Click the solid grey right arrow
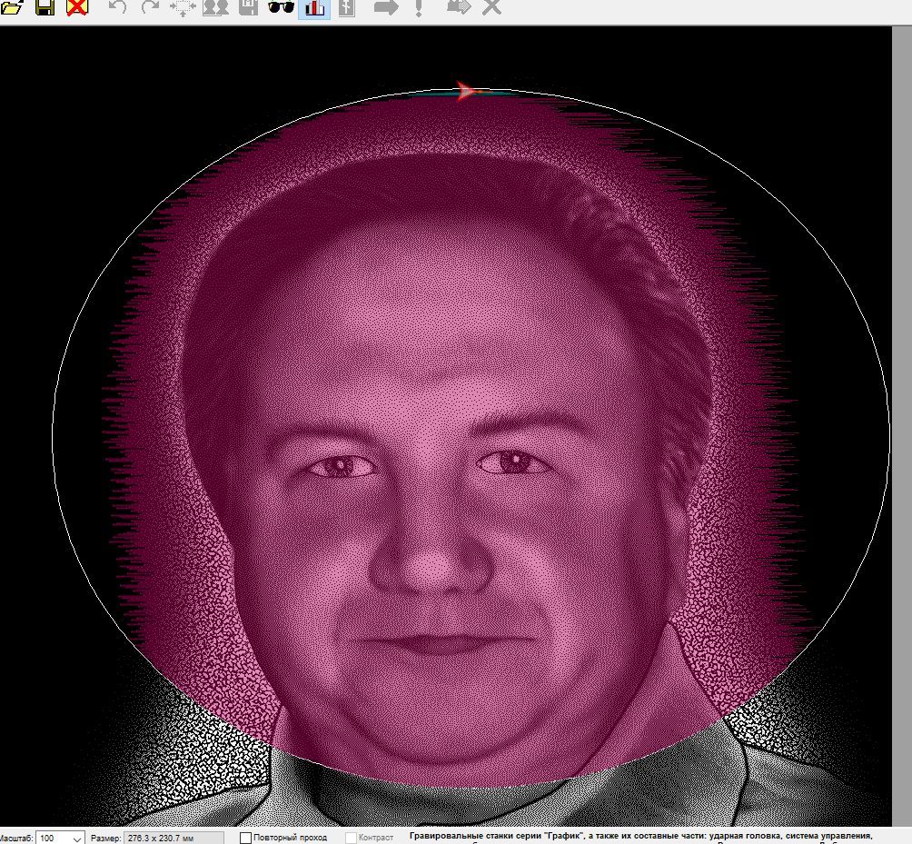 tap(387, 7)
